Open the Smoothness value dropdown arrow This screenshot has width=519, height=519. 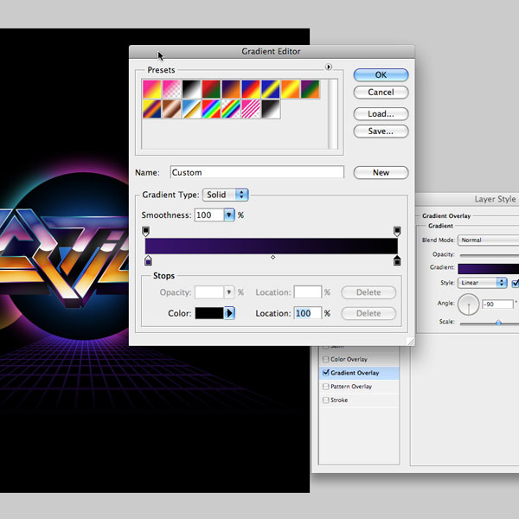(x=229, y=215)
